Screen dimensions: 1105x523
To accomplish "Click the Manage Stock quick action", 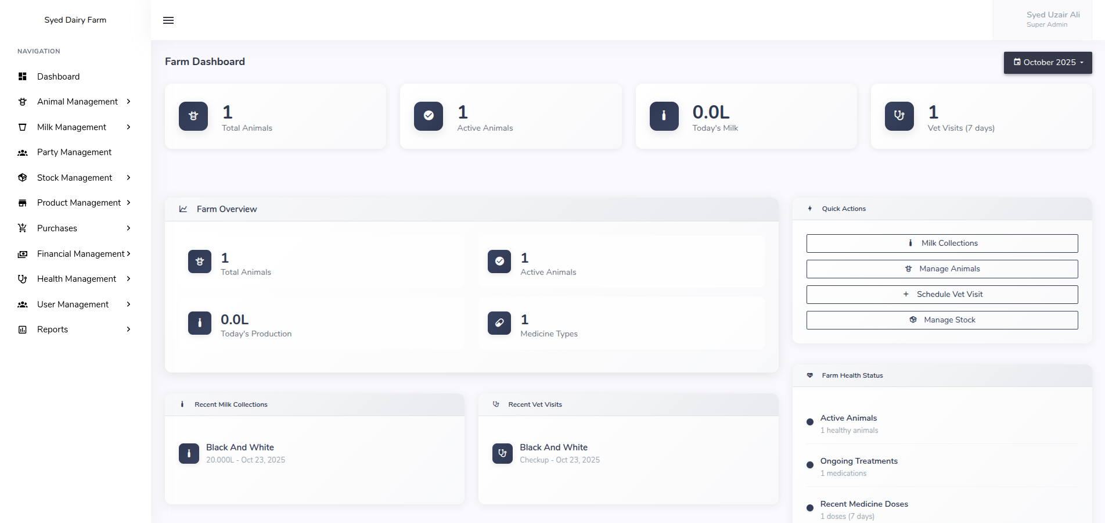I will 942,320.
